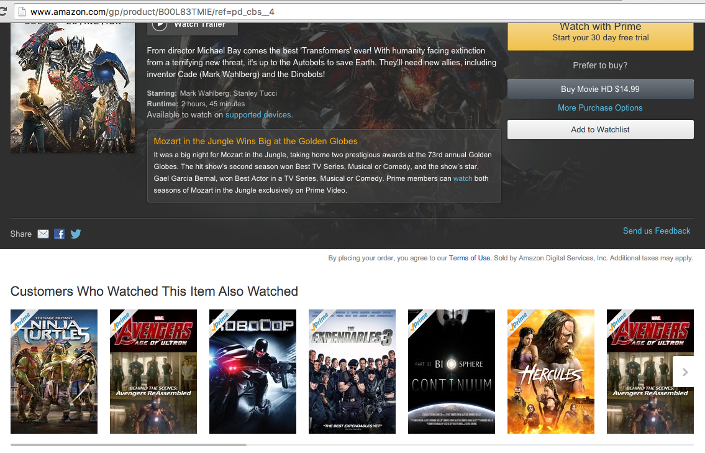705x453 pixels.
Task: Share on Facebook icon
Action: (x=60, y=234)
